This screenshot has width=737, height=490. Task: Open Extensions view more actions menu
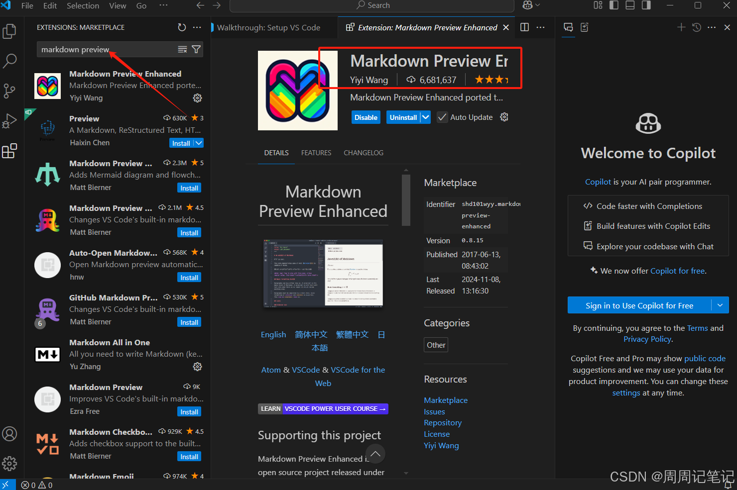(197, 27)
